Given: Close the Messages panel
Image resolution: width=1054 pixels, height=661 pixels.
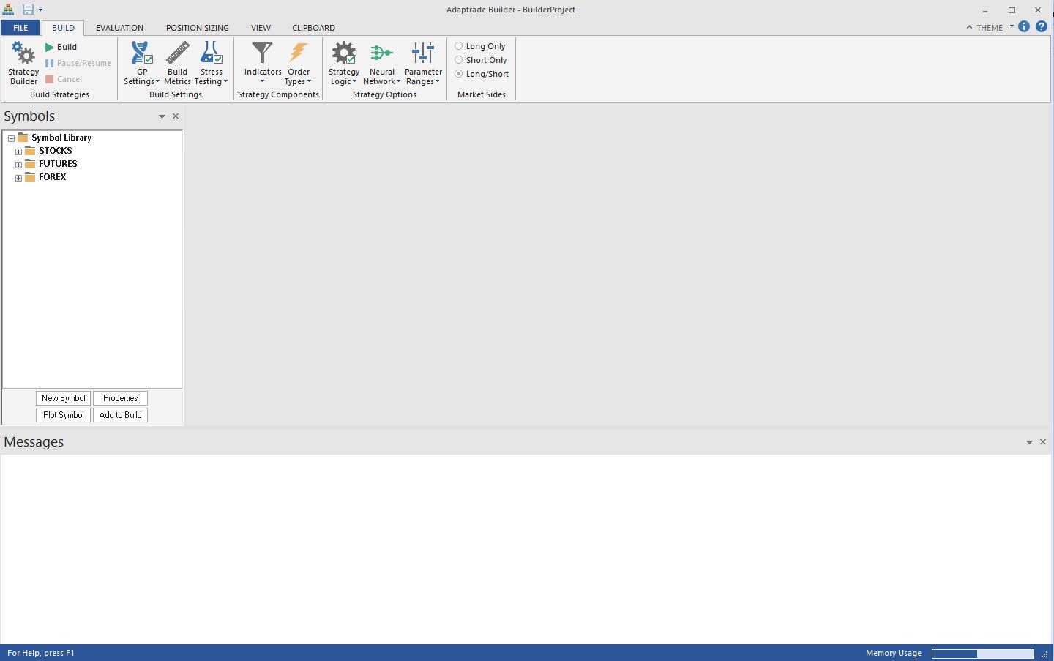Looking at the screenshot, I should 1043,442.
